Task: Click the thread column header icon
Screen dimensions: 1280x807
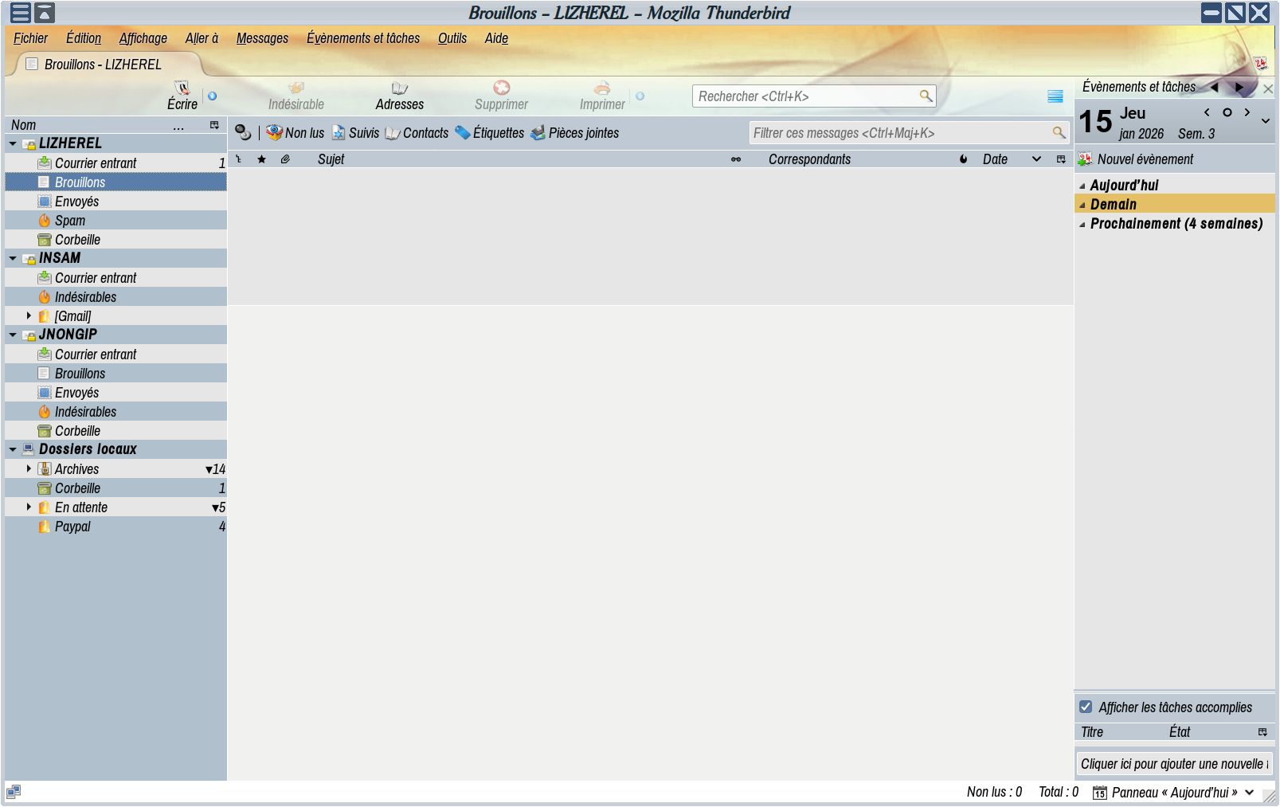Action: point(238,159)
